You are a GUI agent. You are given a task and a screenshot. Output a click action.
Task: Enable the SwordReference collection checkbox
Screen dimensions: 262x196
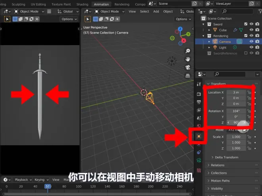246,53
